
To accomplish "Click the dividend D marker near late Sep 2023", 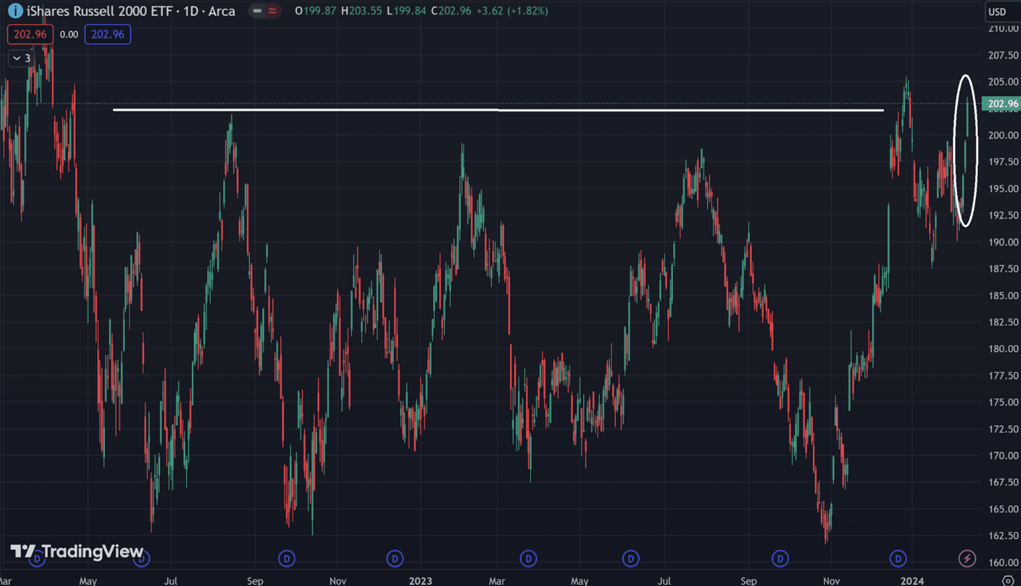I will (x=780, y=558).
